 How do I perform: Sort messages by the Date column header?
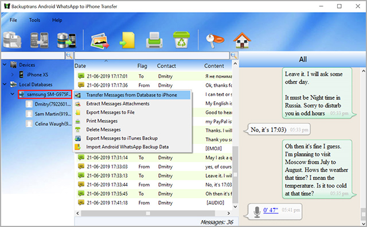(x=80, y=66)
